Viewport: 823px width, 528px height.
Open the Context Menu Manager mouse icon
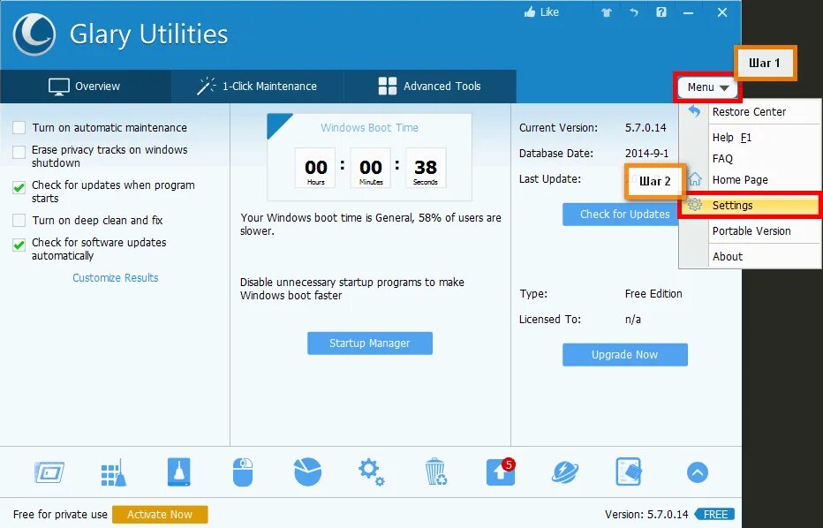tap(243, 471)
